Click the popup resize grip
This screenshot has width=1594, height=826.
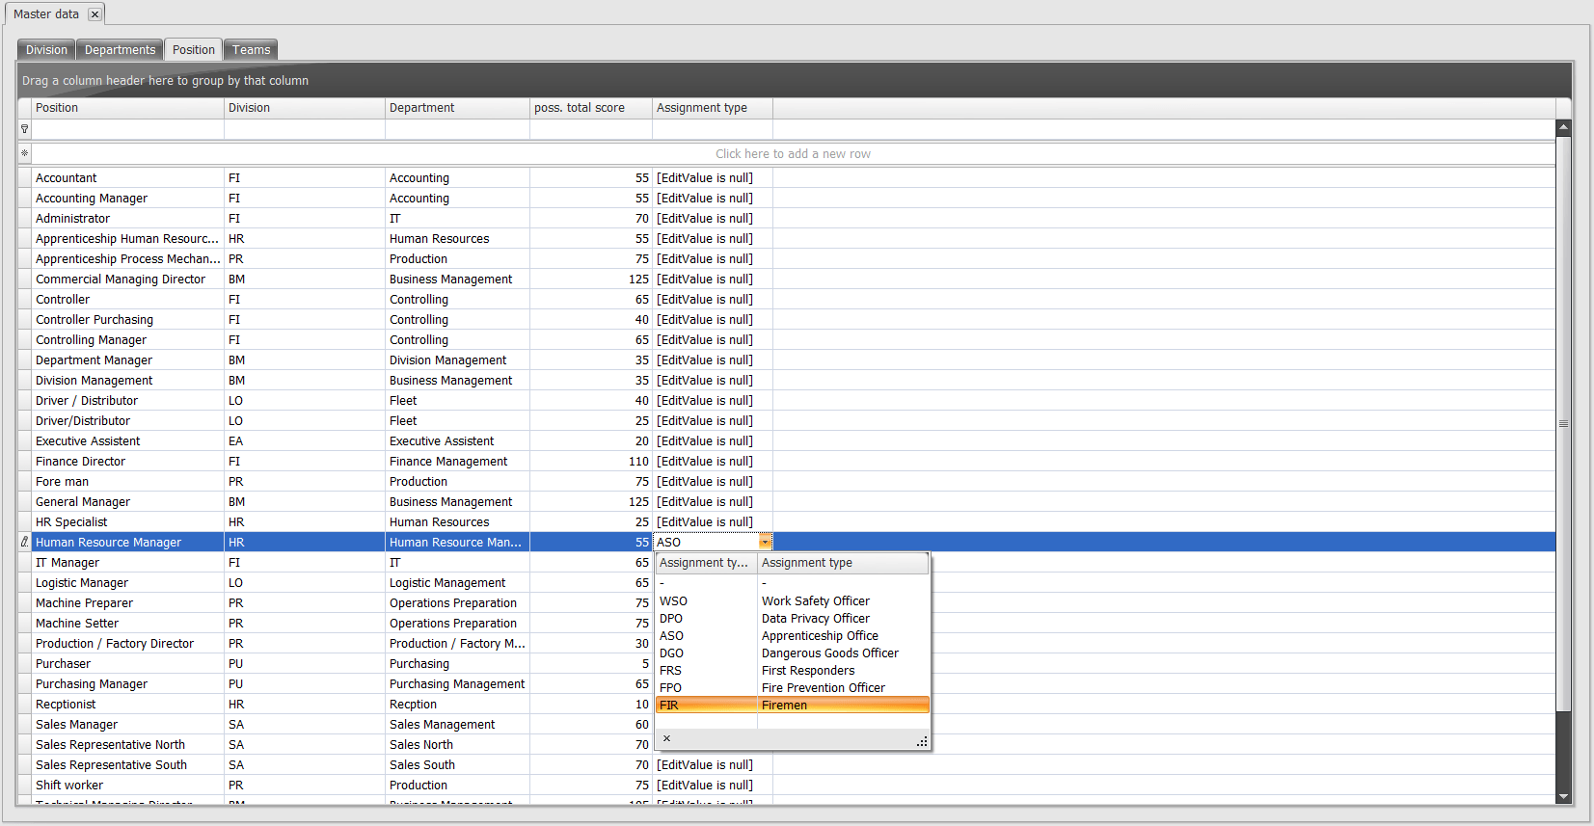(922, 741)
